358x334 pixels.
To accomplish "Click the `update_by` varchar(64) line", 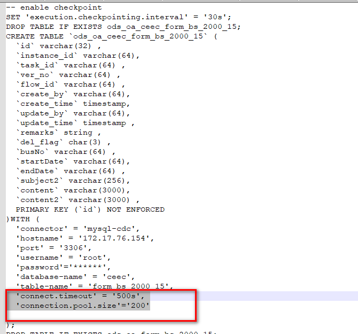I will (x=73, y=113).
